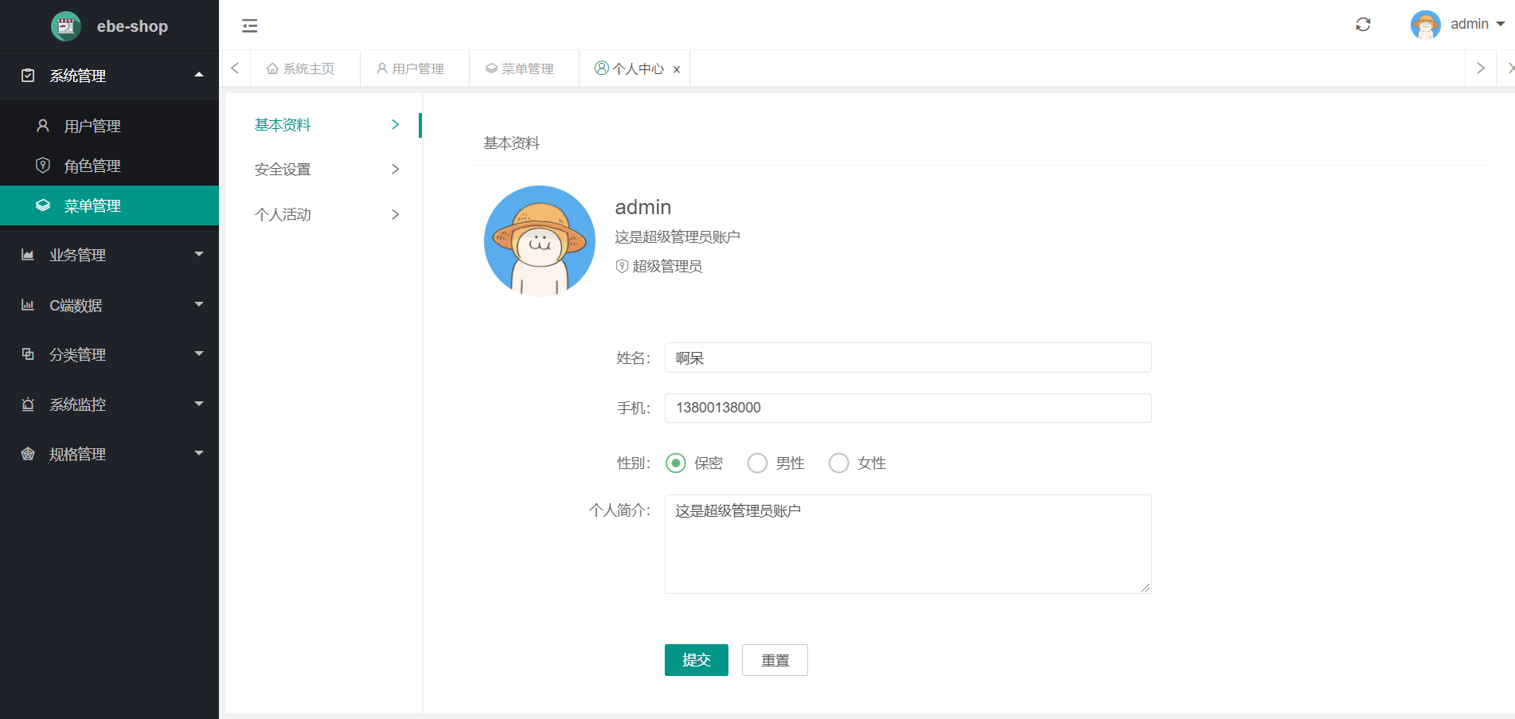Switch to the 系统主页 tab
The height and width of the screenshot is (719, 1515).
pyautogui.click(x=305, y=68)
